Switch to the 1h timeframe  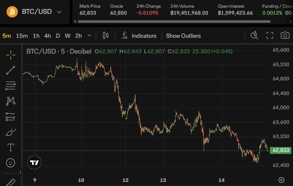tap(36, 36)
